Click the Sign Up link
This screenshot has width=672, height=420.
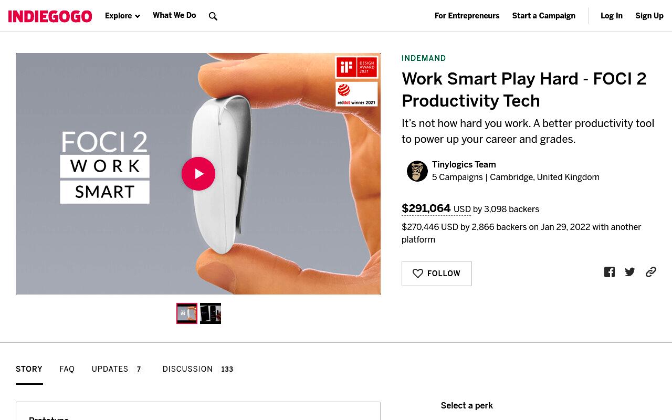649,16
